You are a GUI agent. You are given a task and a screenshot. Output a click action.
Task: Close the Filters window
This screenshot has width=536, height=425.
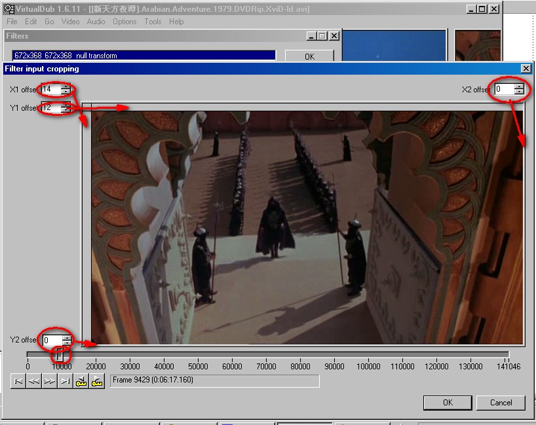pos(334,36)
